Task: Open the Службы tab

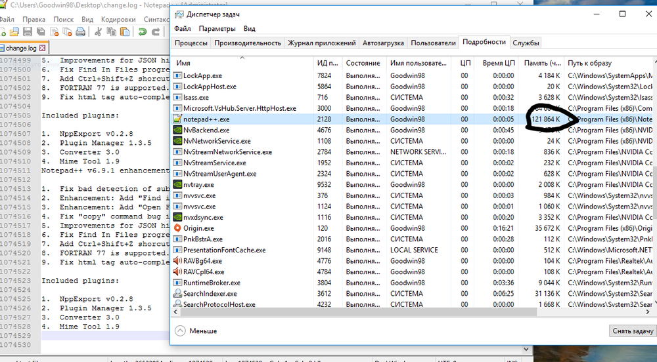Action: click(x=526, y=43)
